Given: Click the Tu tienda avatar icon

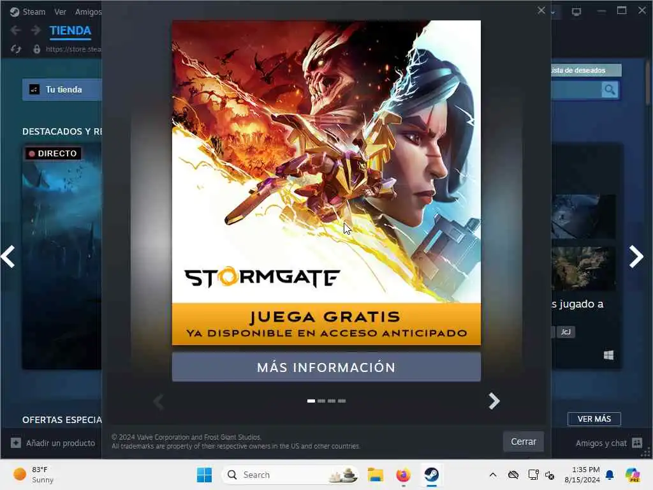Looking at the screenshot, I should coord(34,89).
